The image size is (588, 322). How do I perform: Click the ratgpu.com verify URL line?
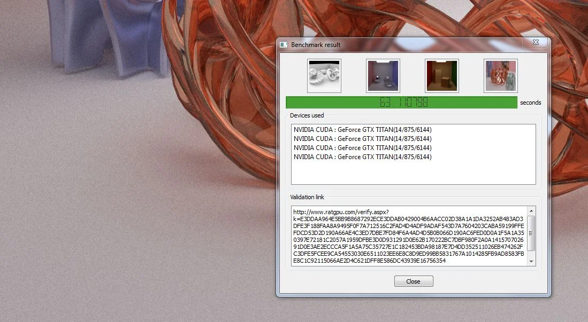(341, 212)
